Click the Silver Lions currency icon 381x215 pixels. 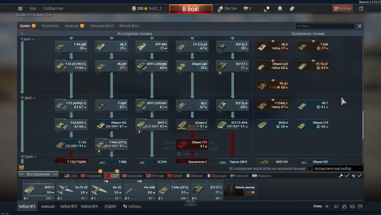pyautogui.click(x=220, y=9)
